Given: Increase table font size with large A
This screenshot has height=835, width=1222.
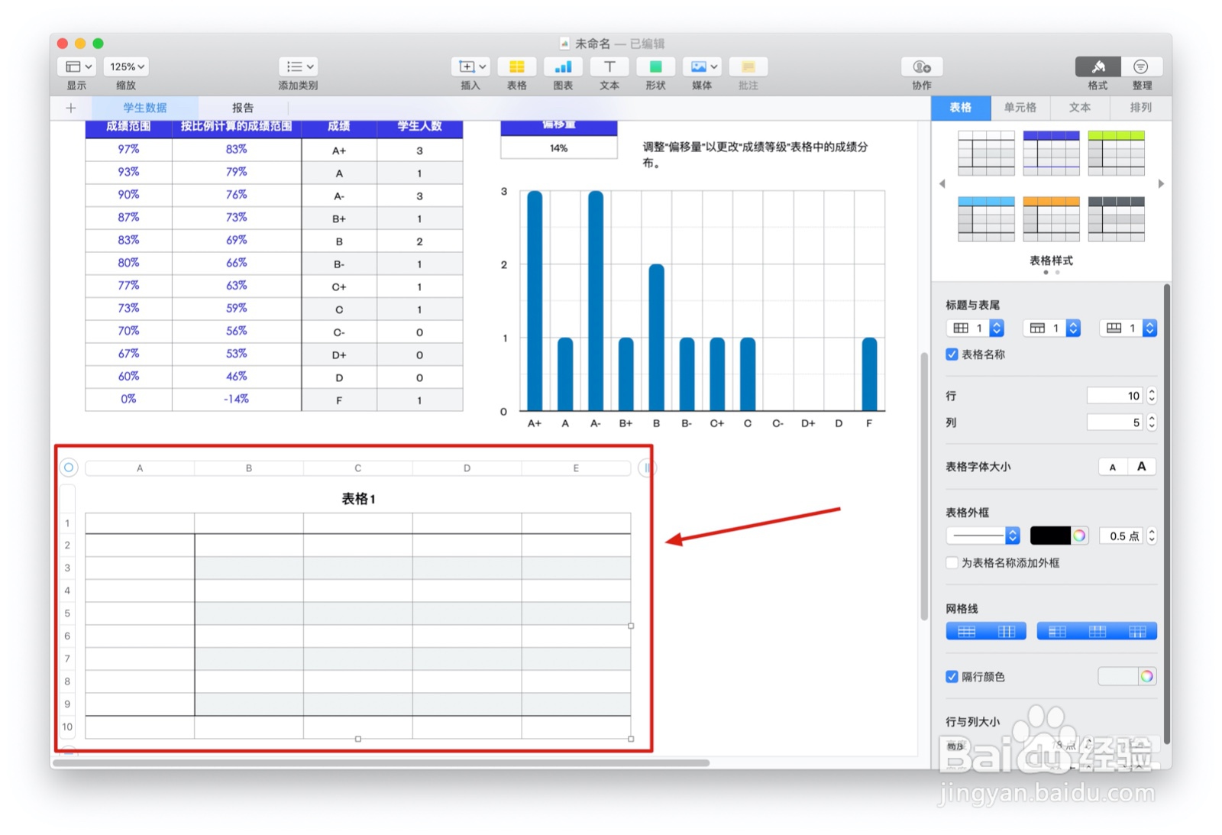Looking at the screenshot, I should (x=1141, y=467).
